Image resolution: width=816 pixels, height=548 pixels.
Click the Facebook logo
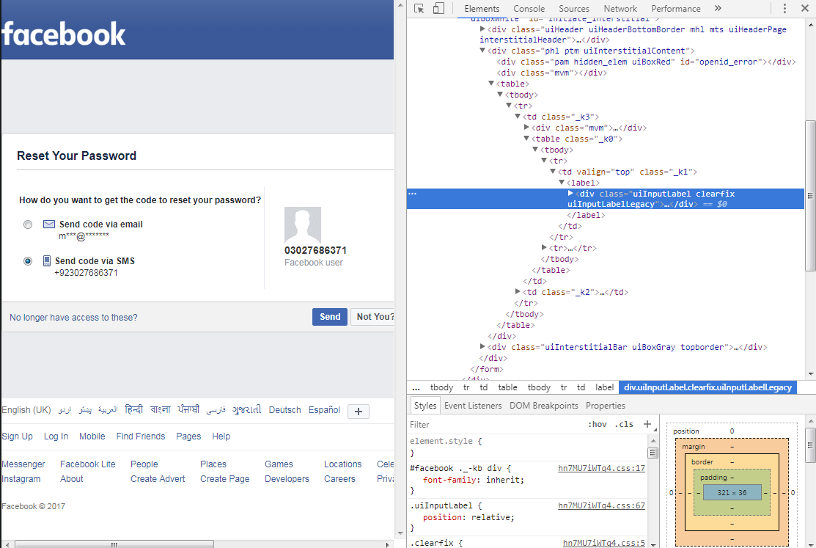pyautogui.click(x=64, y=33)
